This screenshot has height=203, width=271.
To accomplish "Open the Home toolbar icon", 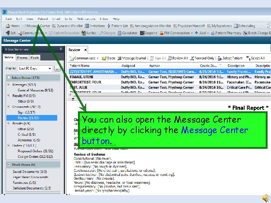I will 8,26.
